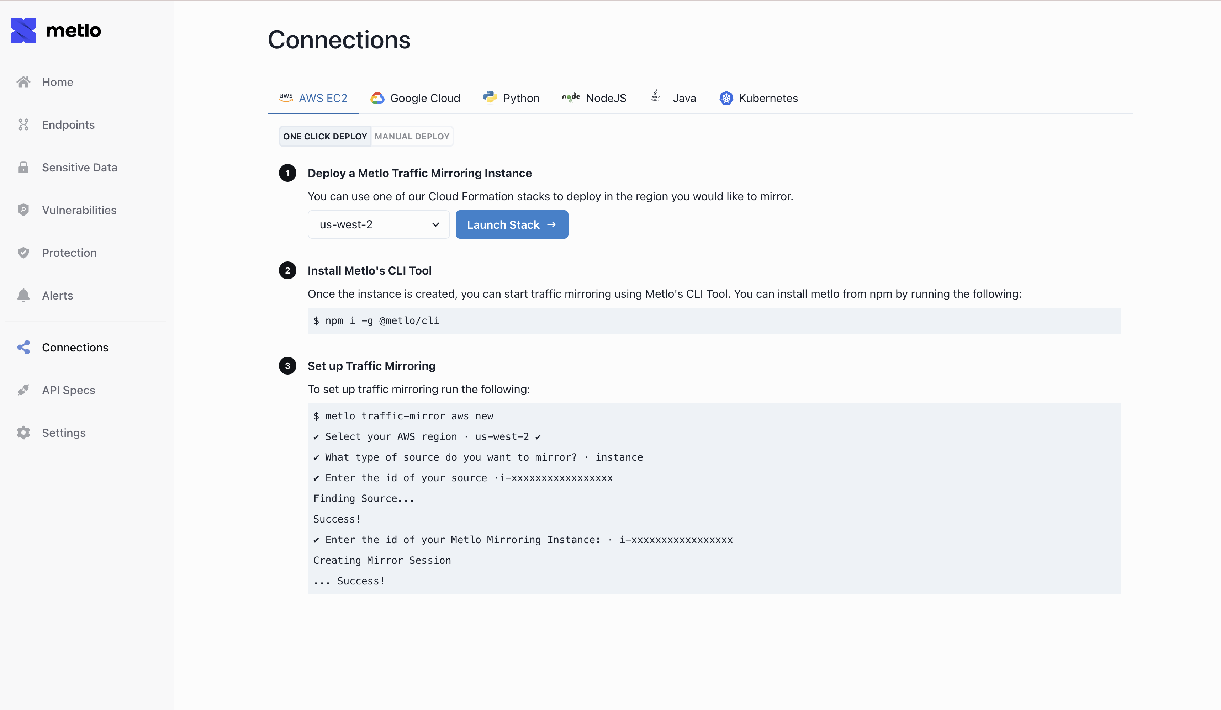Switch to the Java tab
This screenshot has height=710, width=1221.
point(673,98)
